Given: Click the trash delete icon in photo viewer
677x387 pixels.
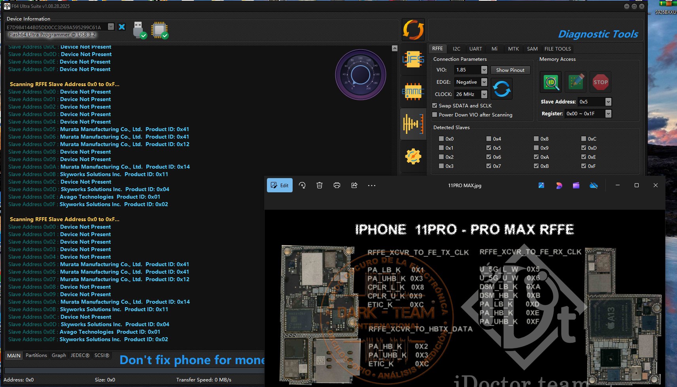Looking at the screenshot, I should (320, 185).
